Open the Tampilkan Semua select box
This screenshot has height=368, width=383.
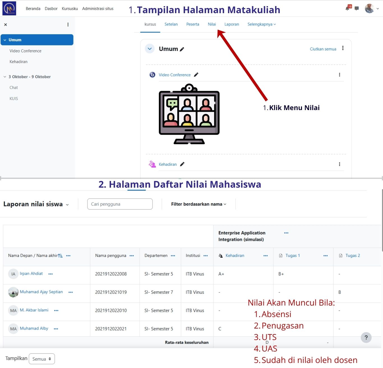click(42, 359)
